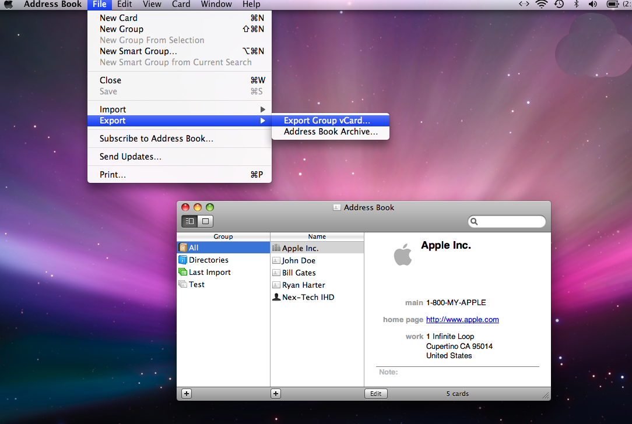Choose Address Book Archive… option
The height and width of the screenshot is (424, 632).
tap(331, 132)
